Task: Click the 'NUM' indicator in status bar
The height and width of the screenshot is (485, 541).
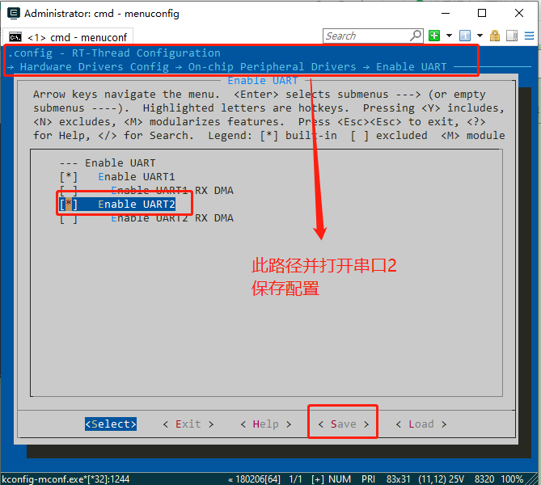Action: point(340,479)
